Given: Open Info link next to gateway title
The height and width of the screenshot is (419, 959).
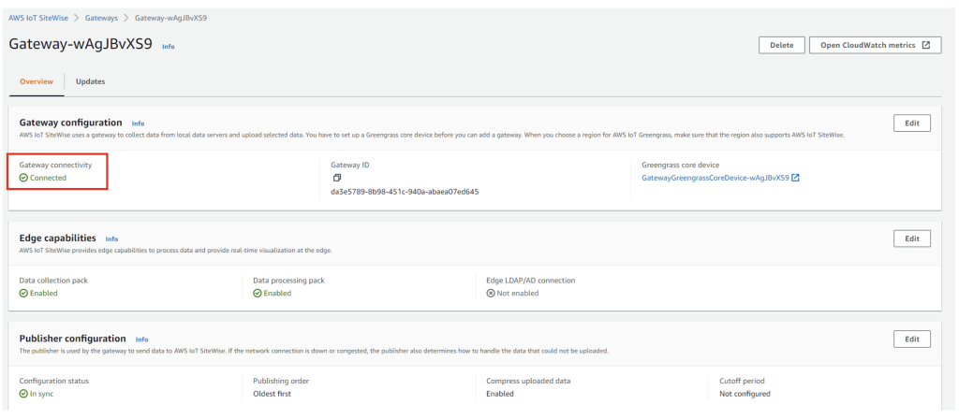Looking at the screenshot, I should pos(169,46).
